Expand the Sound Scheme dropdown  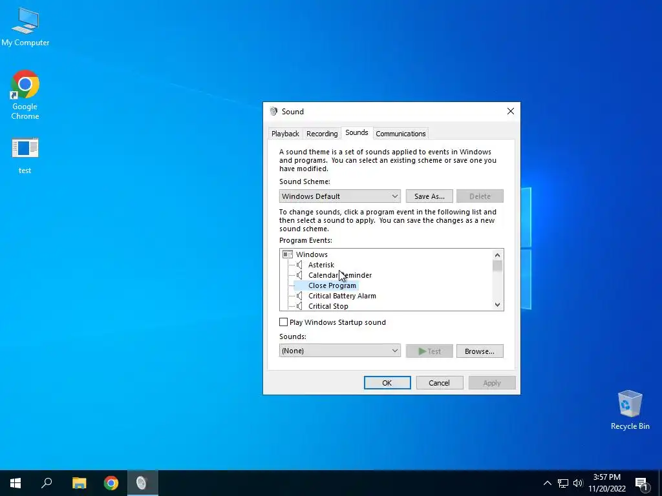(340, 196)
